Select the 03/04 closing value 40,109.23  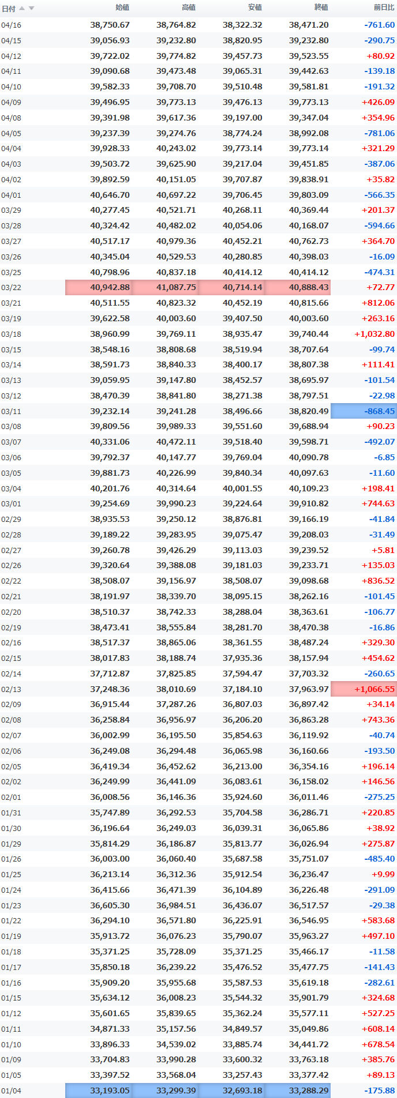click(309, 488)
